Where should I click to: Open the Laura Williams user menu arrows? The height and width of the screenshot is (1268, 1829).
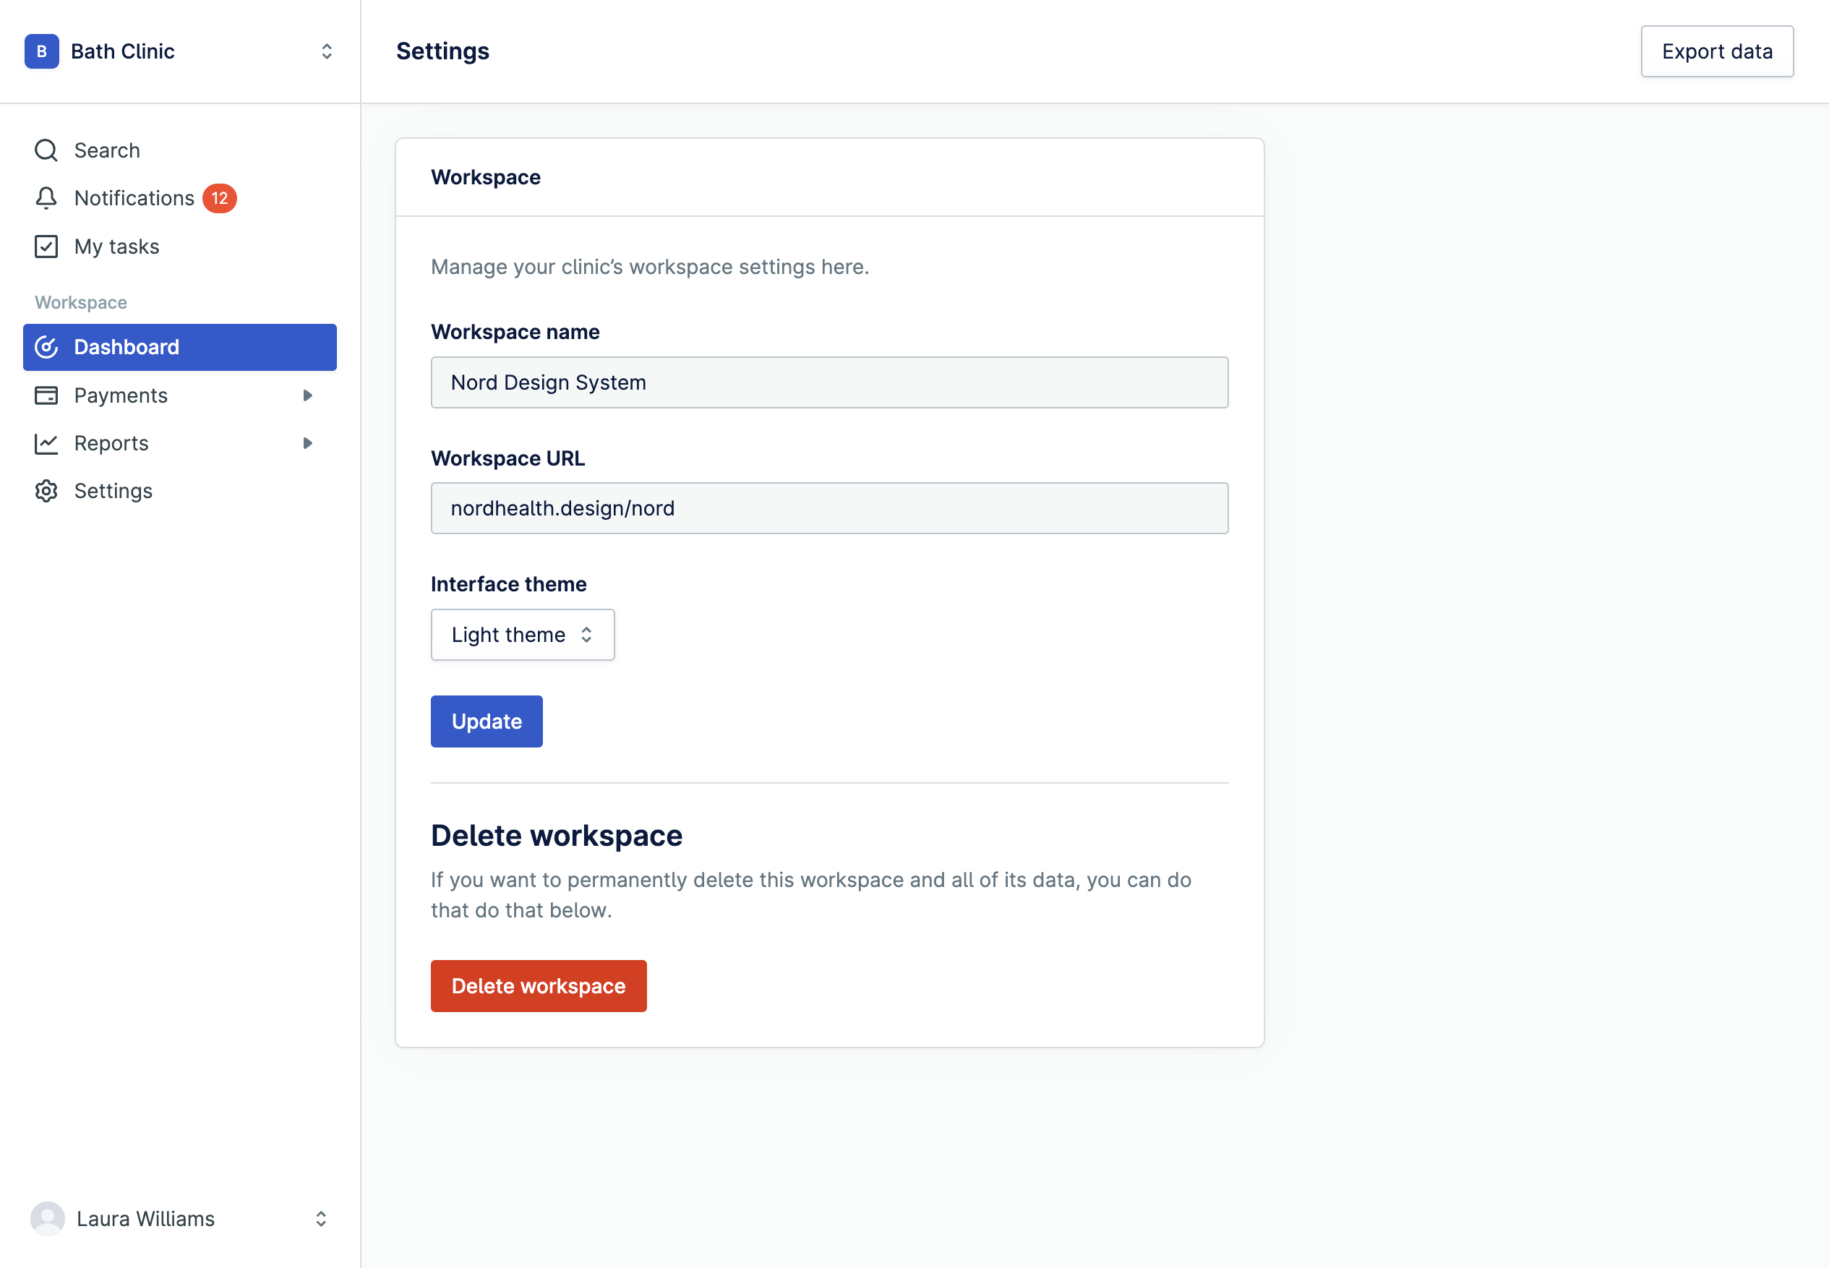(x=321, y=1219)
